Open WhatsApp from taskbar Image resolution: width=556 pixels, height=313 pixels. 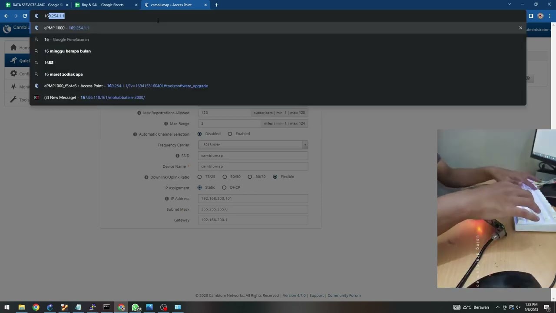click(x=135, y=307)
